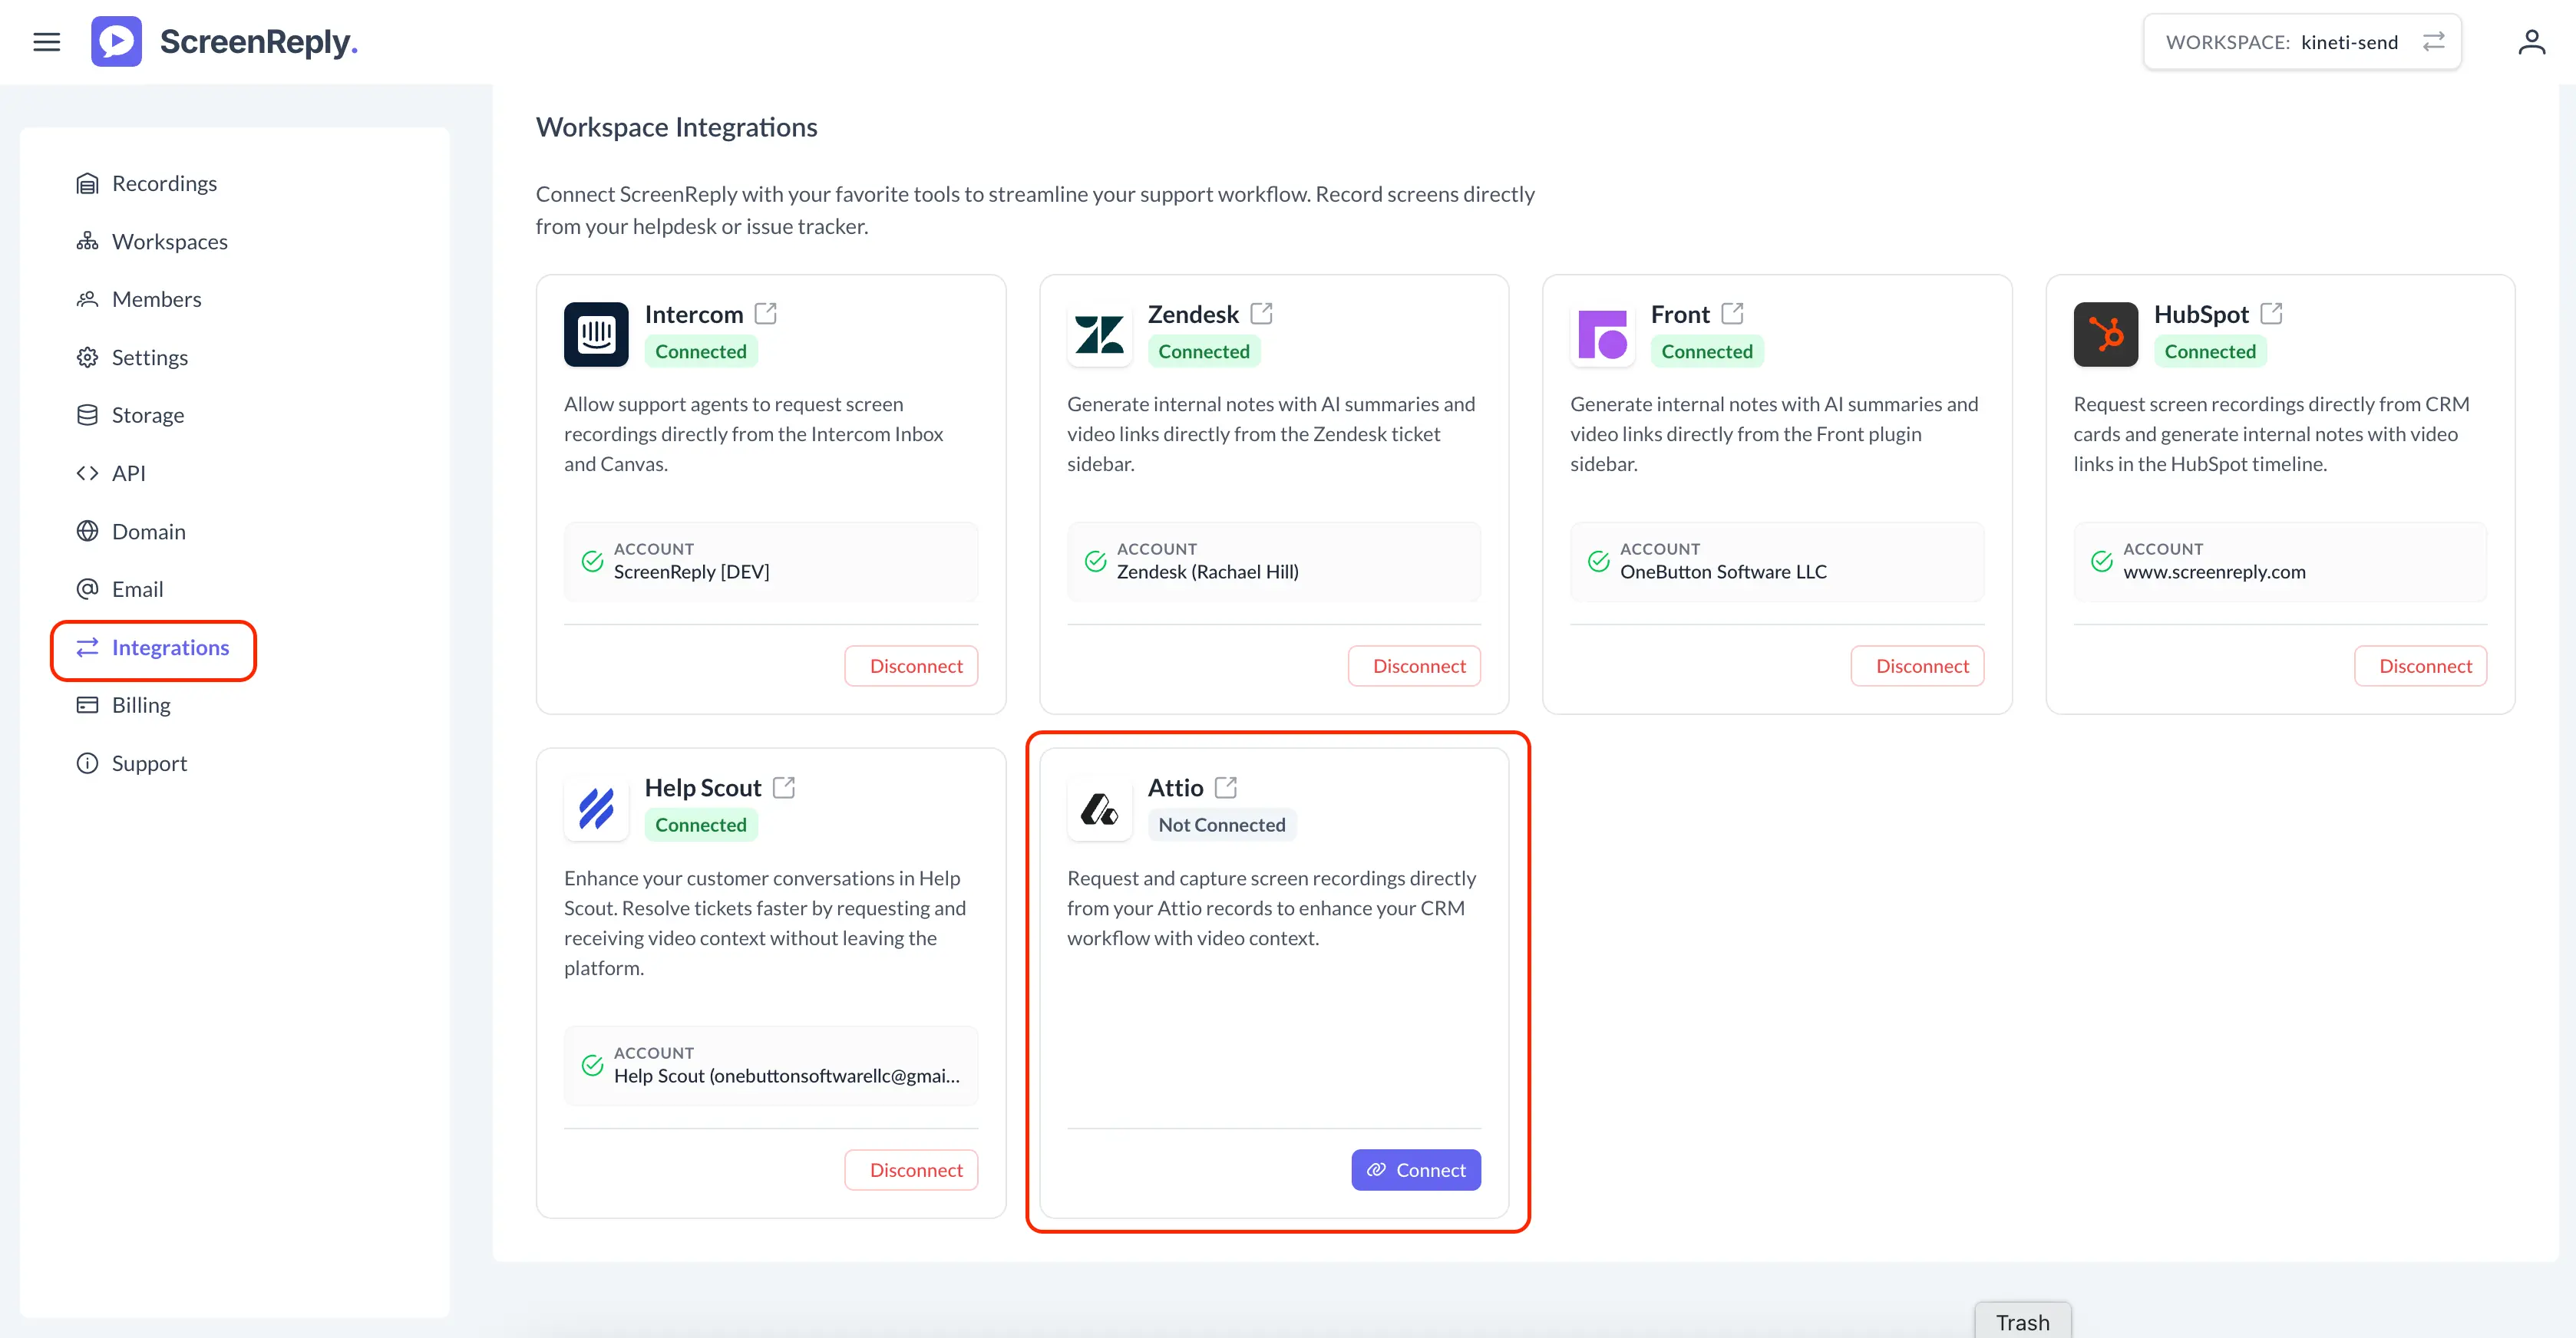Click the Zendesk Connected status badge
Screen dimensions: 2576x1338
[1204, 351]
